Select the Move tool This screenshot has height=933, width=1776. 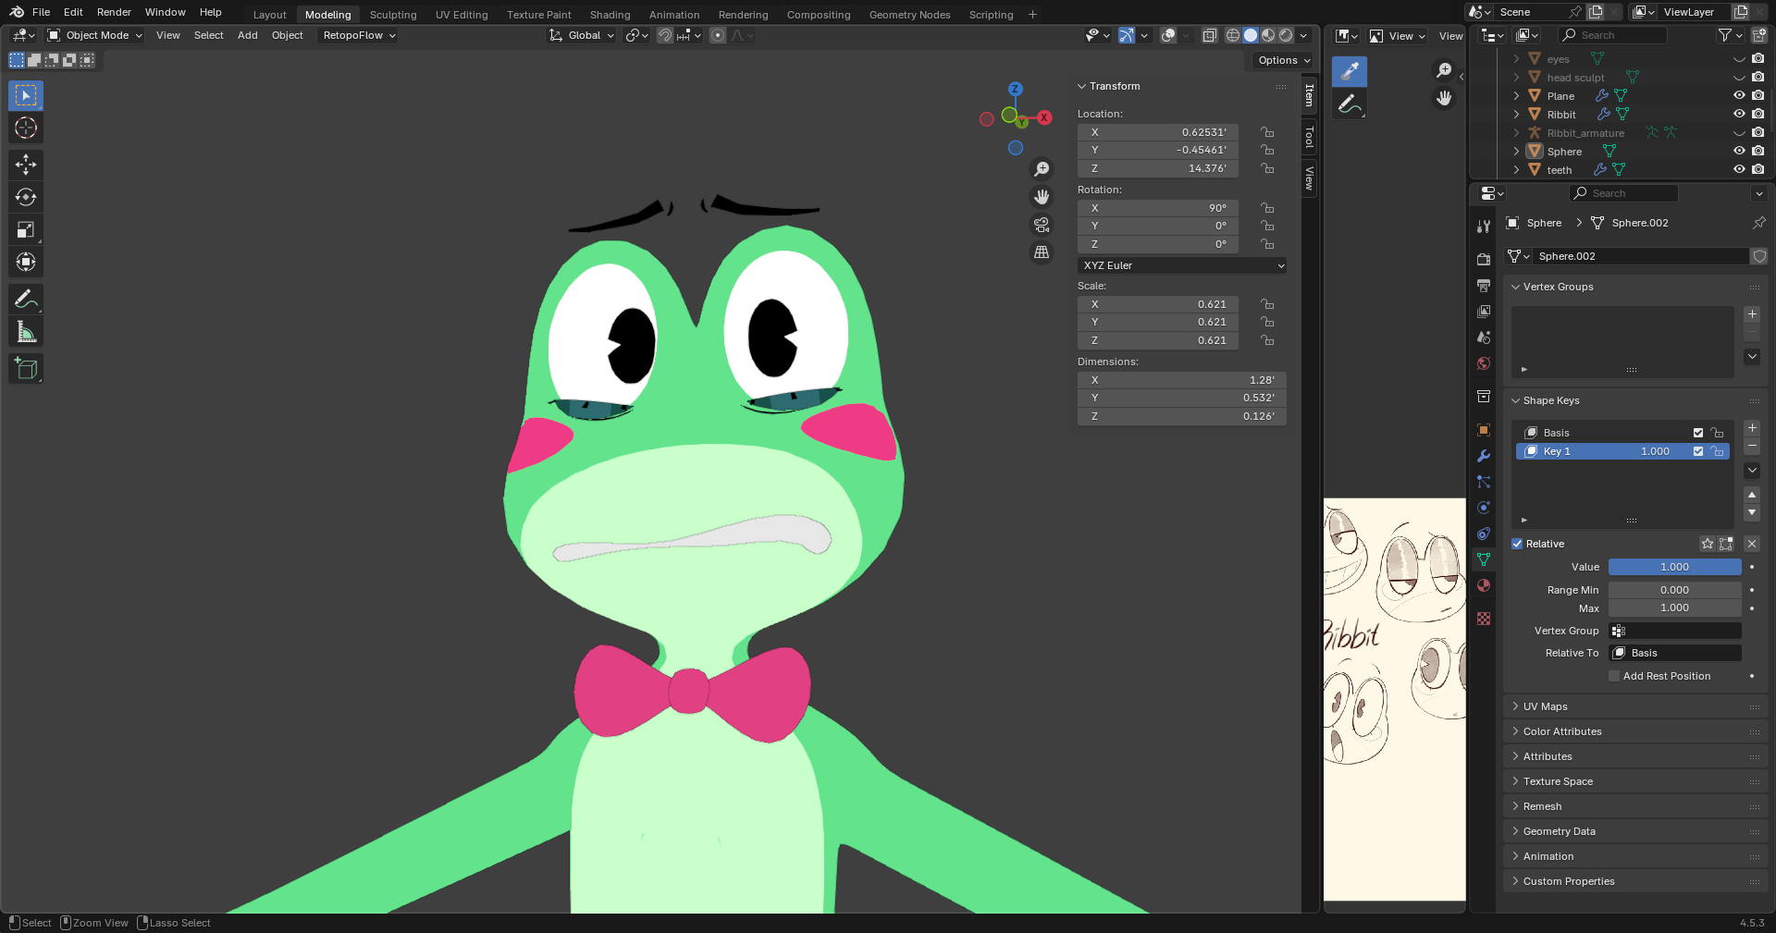26,165
